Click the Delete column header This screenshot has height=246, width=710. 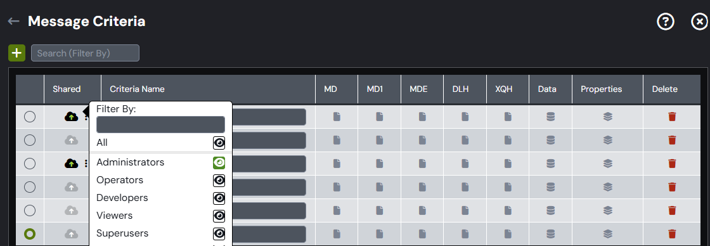(665, 89)
